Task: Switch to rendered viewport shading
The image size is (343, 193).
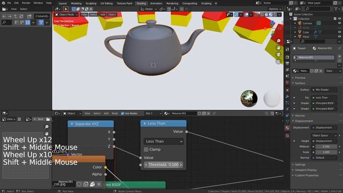Action: point(275,14)
